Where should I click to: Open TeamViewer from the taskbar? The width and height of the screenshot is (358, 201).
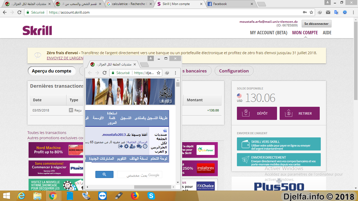[102, 196]
